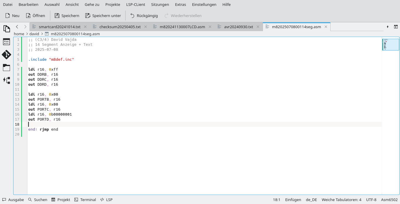The image size is (400, 204).
Task: Switch to the avr20240930.txt tab
Action: coord(238,27)
